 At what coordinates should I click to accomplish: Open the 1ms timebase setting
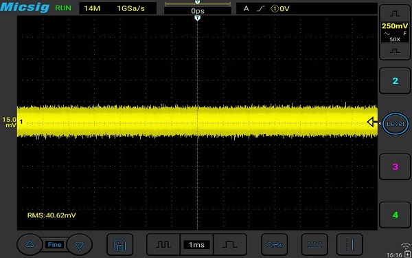(196, 245)
